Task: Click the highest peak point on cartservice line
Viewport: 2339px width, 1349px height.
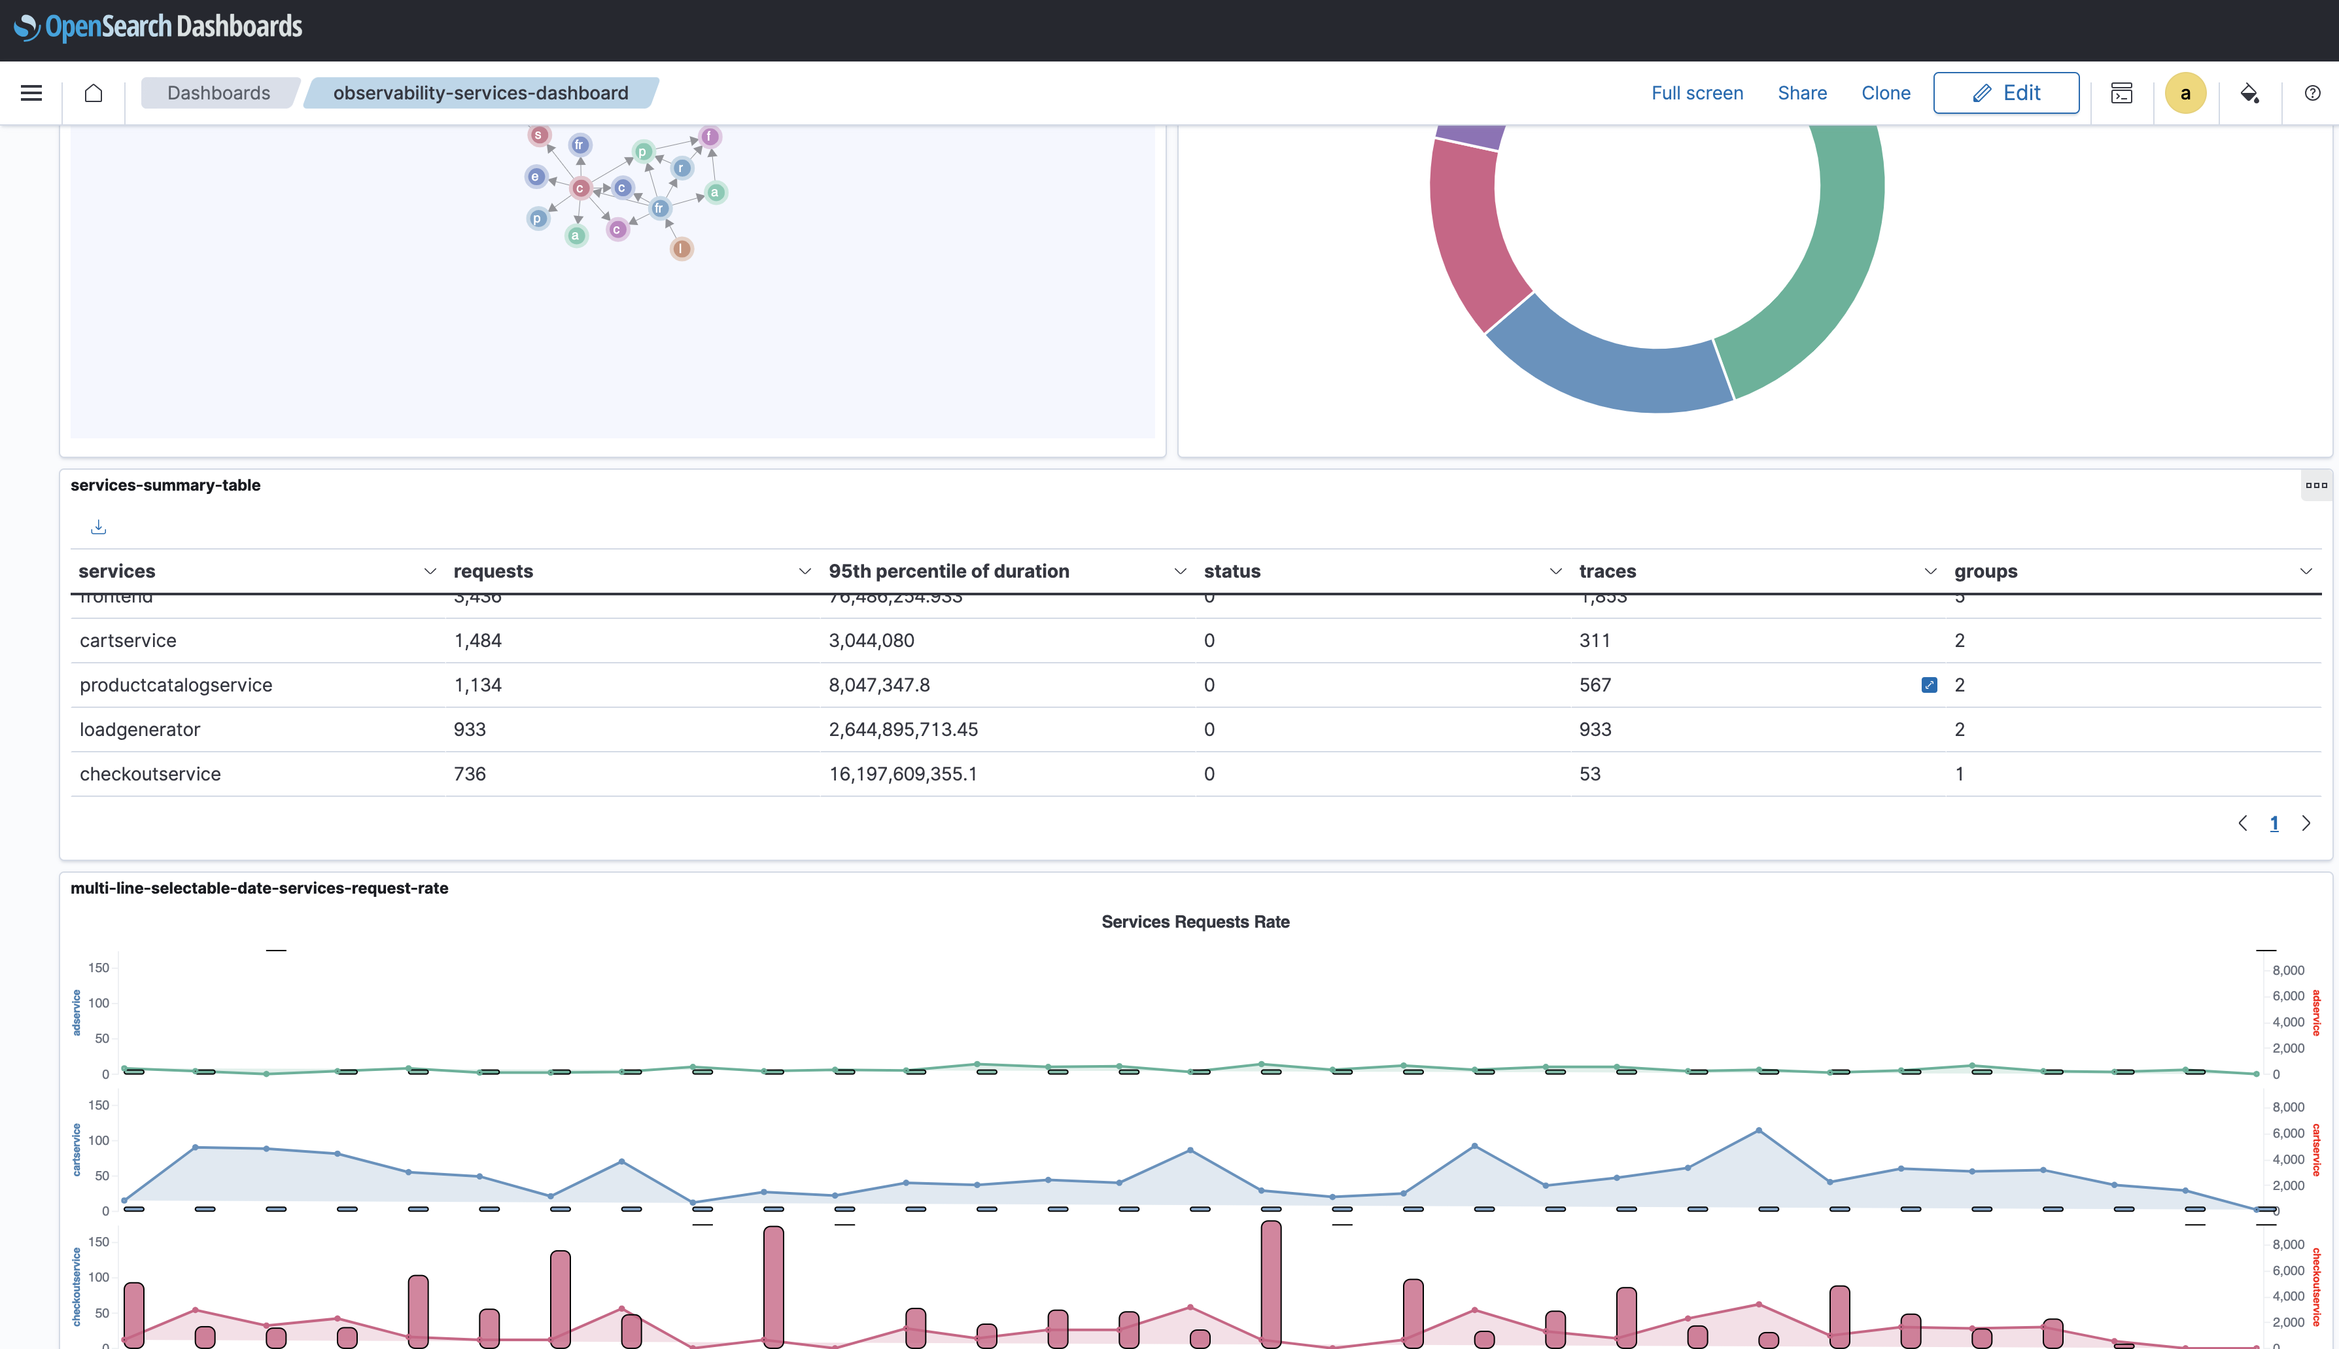Action: (x=1759, y=1130)
